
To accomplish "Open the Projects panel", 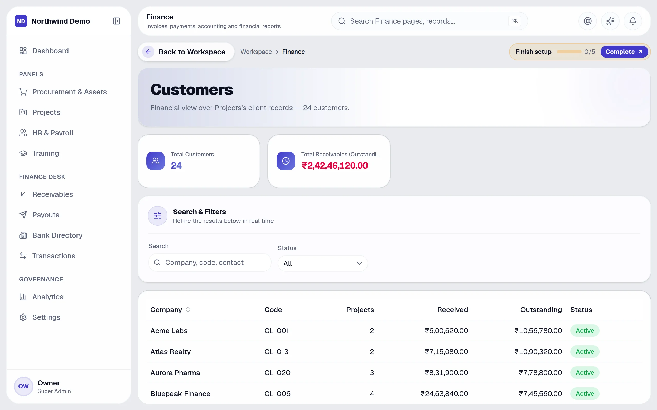I will [x=69, y=112].
